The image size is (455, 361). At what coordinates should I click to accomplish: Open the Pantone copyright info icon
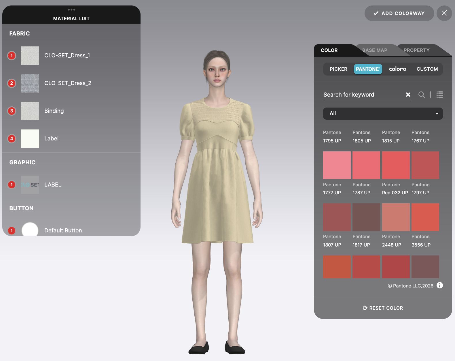(x=440, y=285)
